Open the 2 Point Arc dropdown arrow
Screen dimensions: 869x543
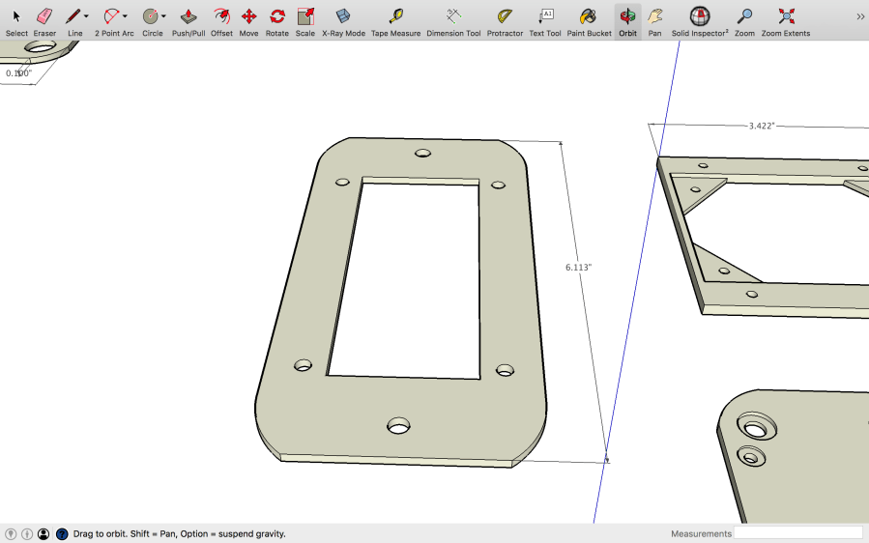click(126, 16)
